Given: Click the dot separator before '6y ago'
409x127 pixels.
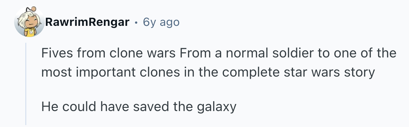Looking at the screenshot, I should pyautogui.click(x=136, y=22).
